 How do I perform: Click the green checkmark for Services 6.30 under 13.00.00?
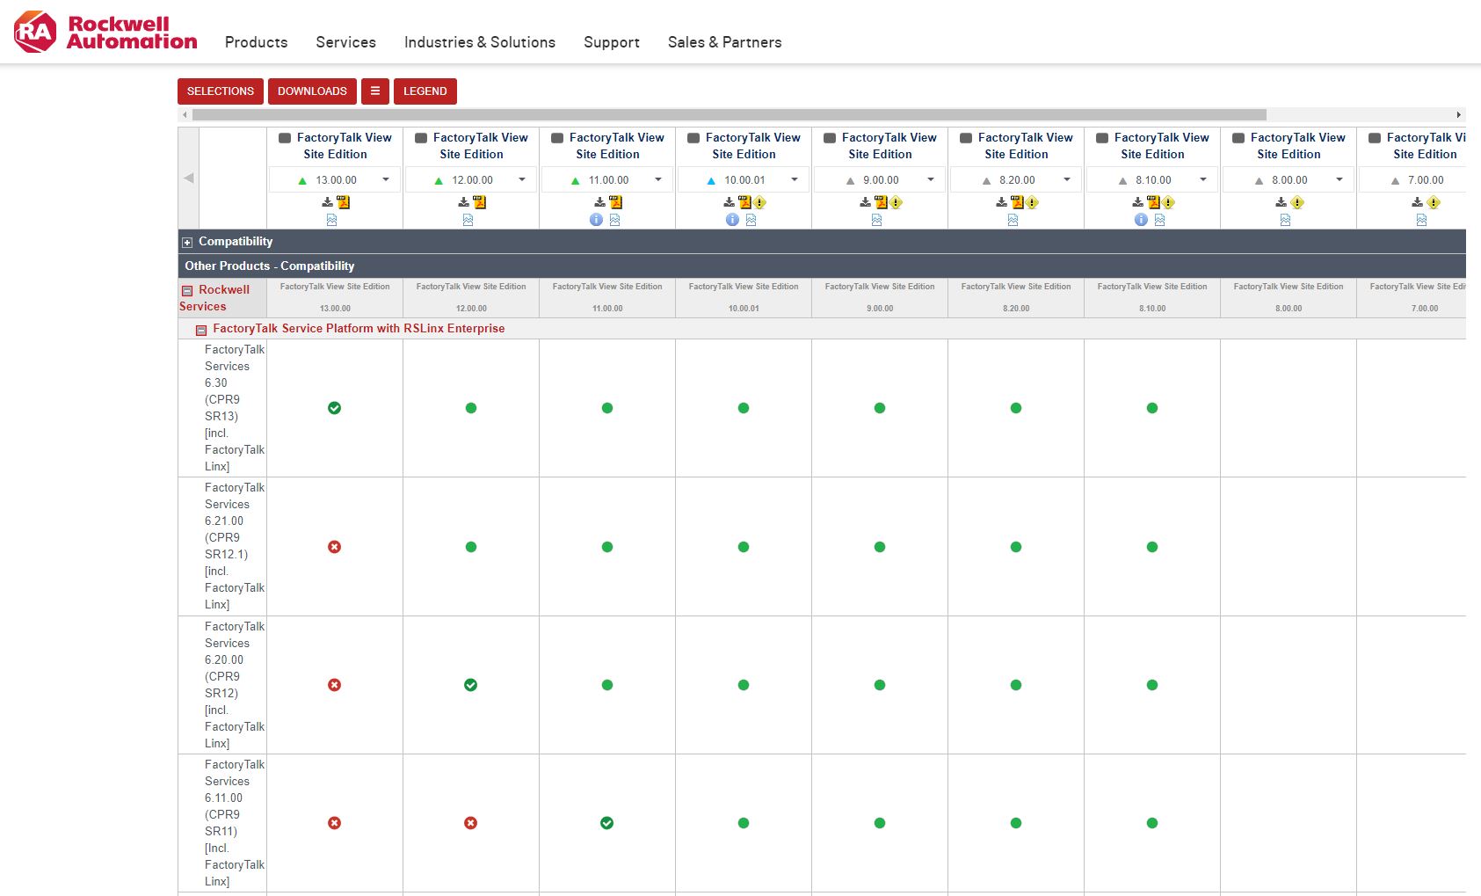334,408
